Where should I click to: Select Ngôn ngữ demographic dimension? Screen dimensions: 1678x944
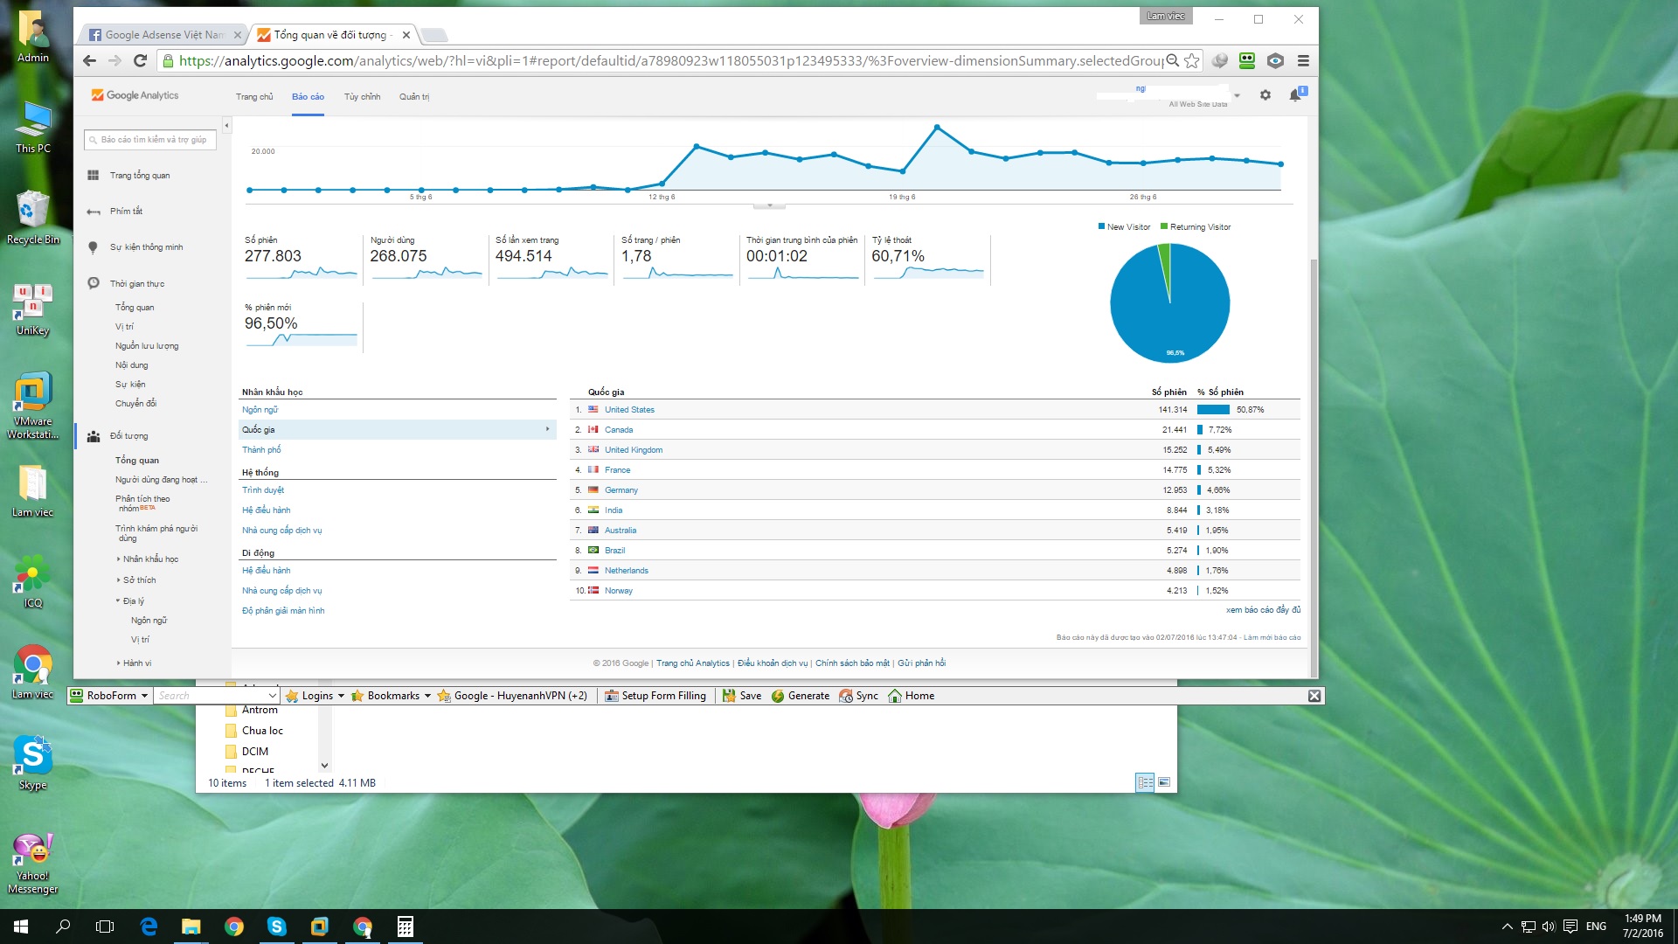pyautogui.click(x=260, y=410)
